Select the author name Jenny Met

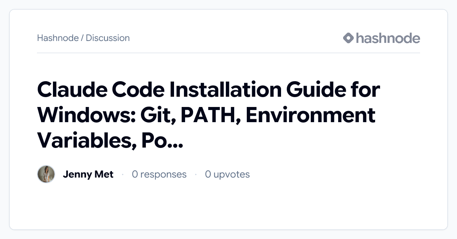[x=88, y=174]
